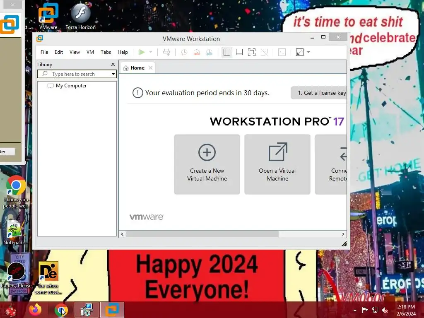
Task: Open Snapshot Manager toolbar icon
Action: pyautogui.click(x=209, y=52)
